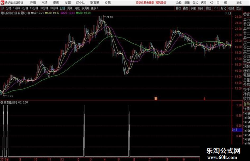Switch to 1分钟 period
Image resolution: width=250 pixels, height=161 pixels.
click(x=16, y=8)
